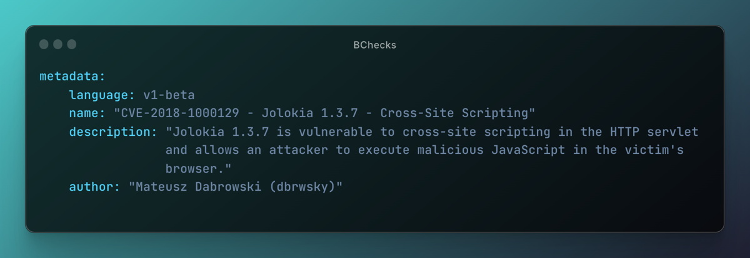Click the third gray window dot

71,44
